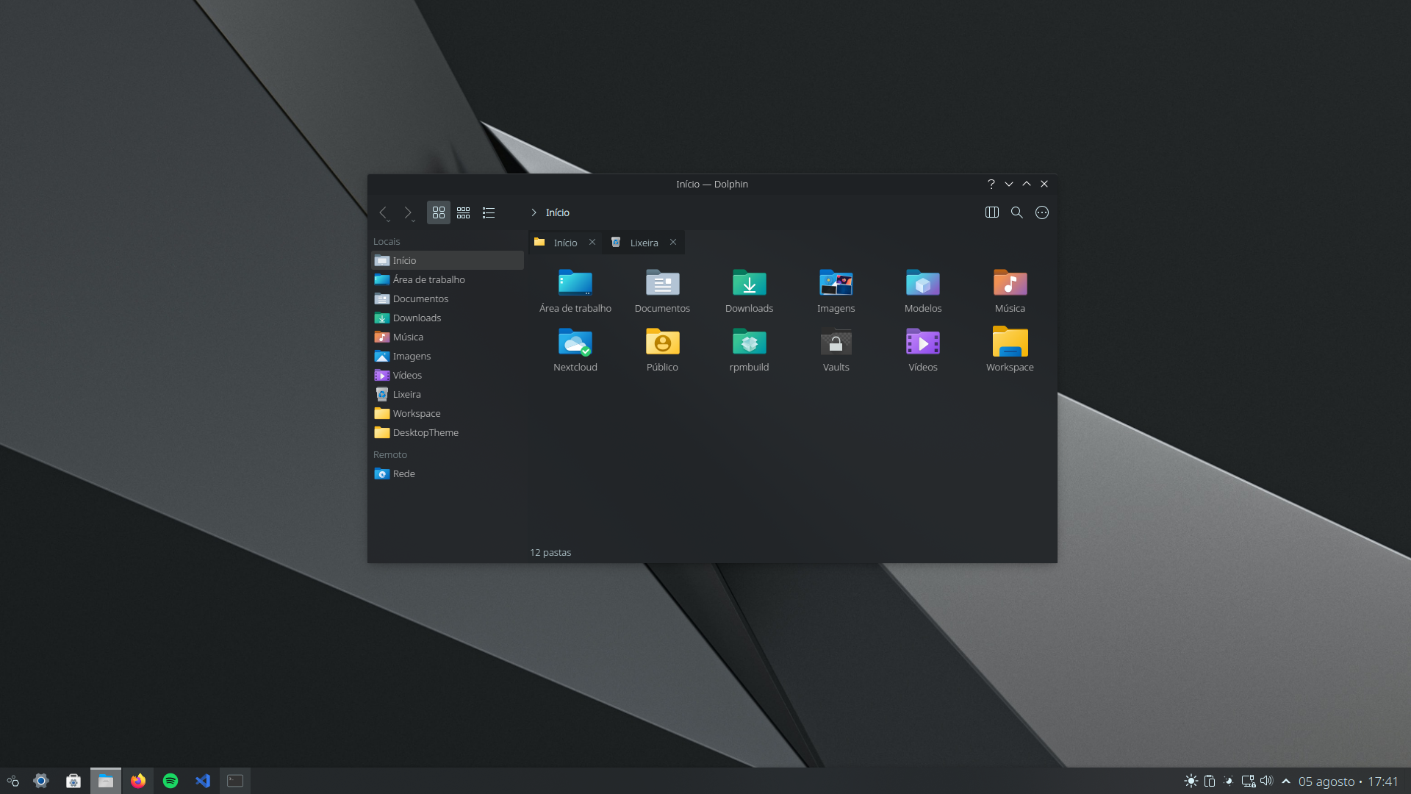The width and height of the screenshot is (1411, 794).
Task: Close the Lixeira tab
Action: (673, 242)
